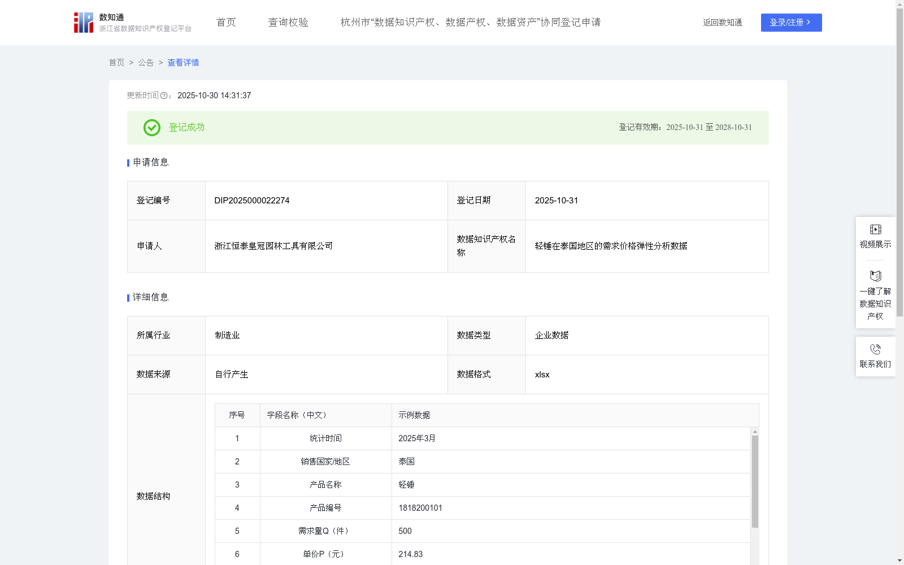This screenshot has width=904, height=565.
Task: Open the 首页 menu item
Action: (226, 23)
